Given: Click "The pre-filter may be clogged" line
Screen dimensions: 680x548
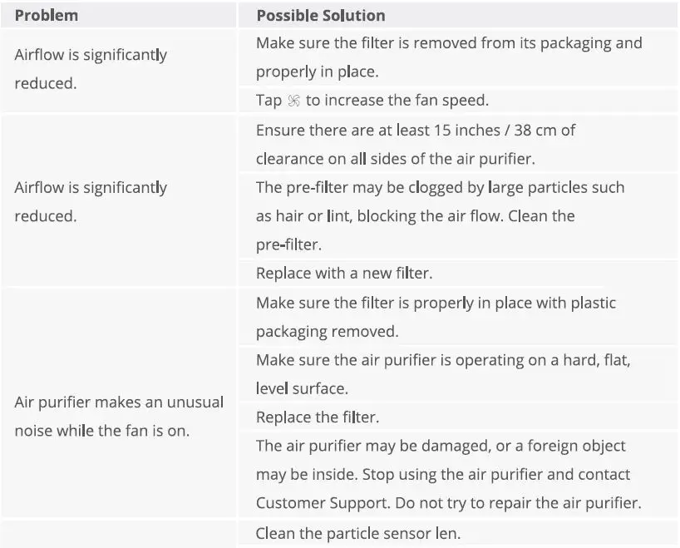Looking at the screenshot, I should click(440, 188).
